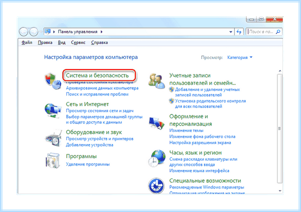Image resolution: width=301 pixels, height=212 pixels.
Task: Click the Forward navigation arrow button
Action: tap(34, 31)
